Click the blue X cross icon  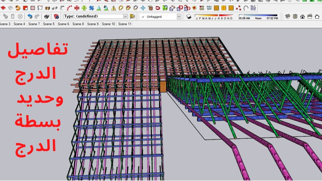pyautogui.click(x=92, y=8)
